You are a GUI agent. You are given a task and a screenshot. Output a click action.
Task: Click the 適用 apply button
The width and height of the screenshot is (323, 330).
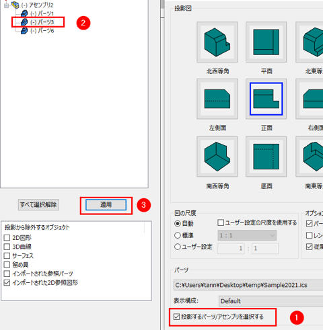106,205
